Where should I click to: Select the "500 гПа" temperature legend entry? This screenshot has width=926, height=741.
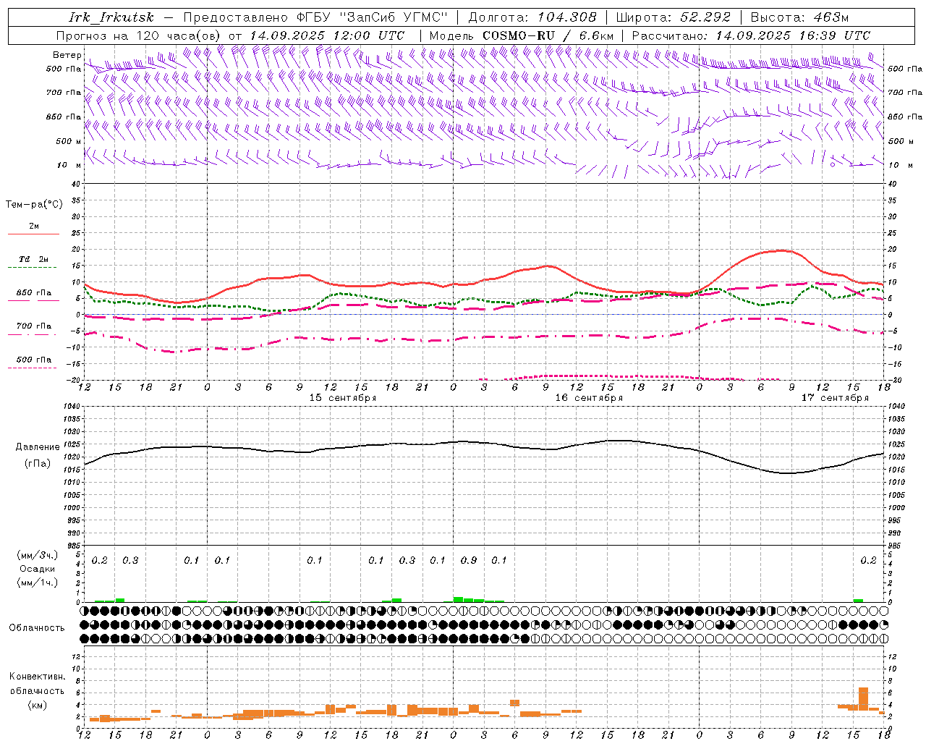(34, 360)
